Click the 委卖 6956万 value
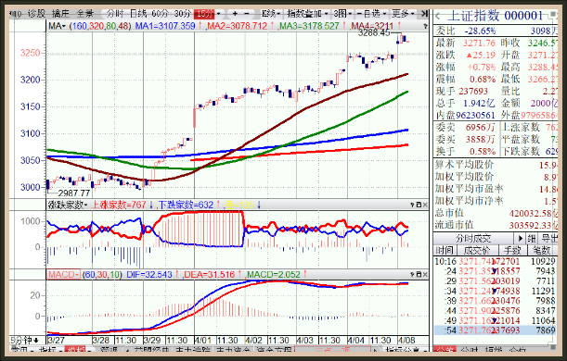The height and width of the screenshot is (361, 567). (x=480, y=128)
